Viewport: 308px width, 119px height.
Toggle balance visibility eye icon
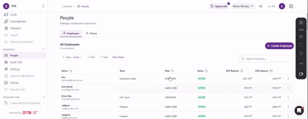[261, 6]
